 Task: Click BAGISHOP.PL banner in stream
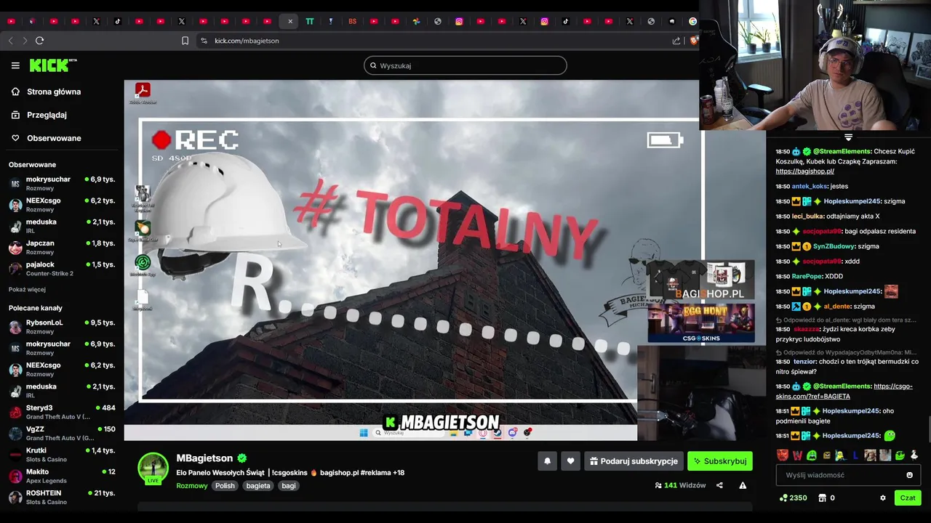701,280
